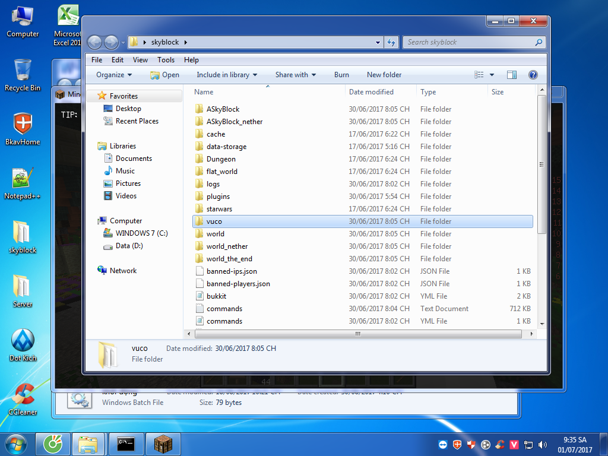Click the arrow before skyblock in breadcrumb
Image resolution: width=608 pixels, height=456 pixels.
145,42
